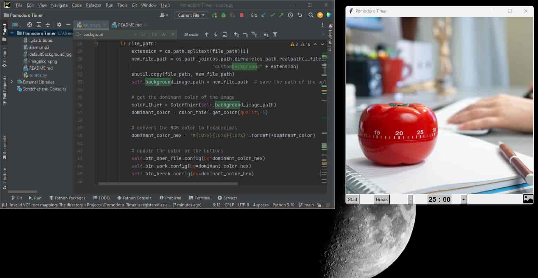Open Project view selector dropdown
The height and width of the screenshot is (278, 538).
(x=17, y=25)
